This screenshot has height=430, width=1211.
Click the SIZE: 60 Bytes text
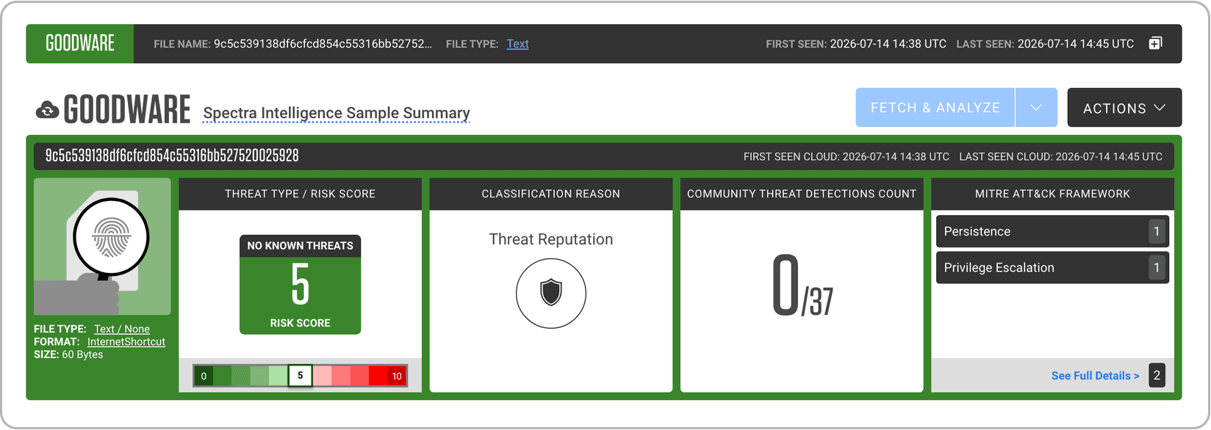pyautogui.click(x=68, y=354)
